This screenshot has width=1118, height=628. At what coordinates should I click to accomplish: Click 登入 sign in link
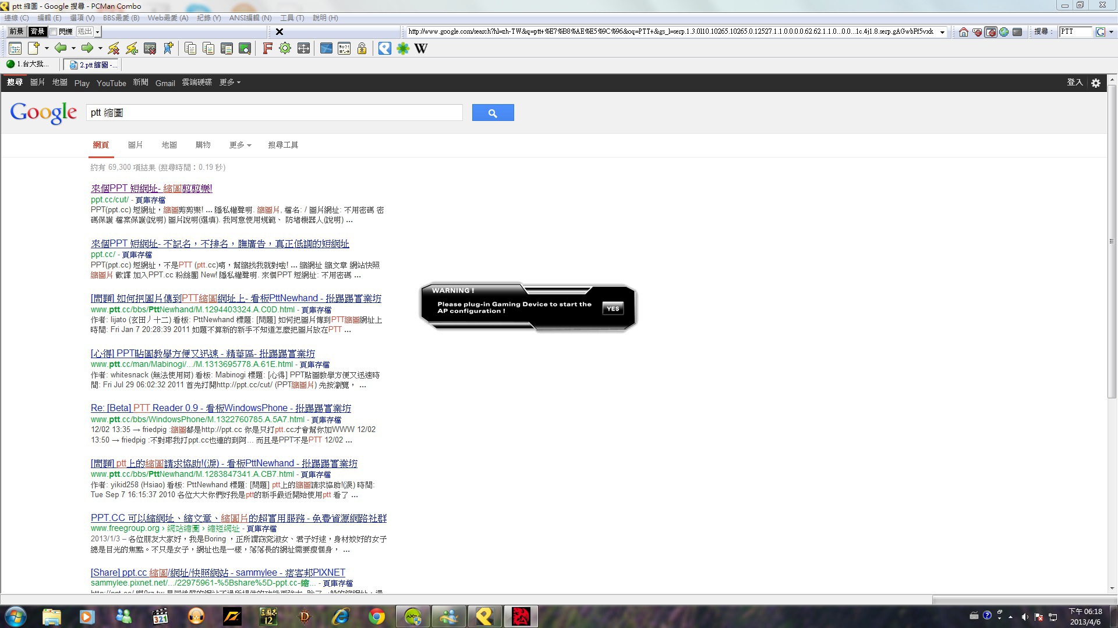tap(1074, 83)
